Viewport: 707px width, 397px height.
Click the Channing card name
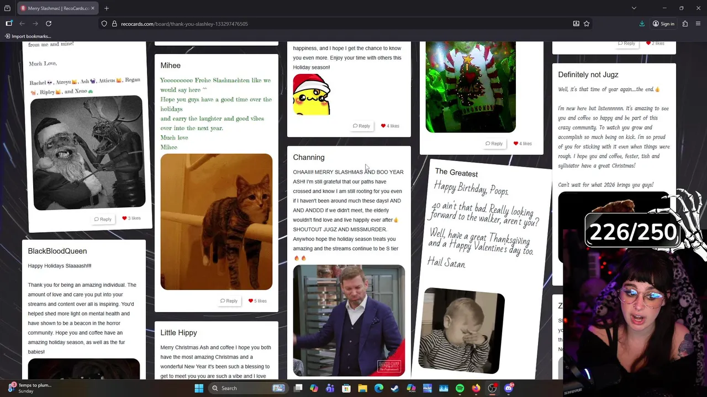[x=309, y=158]
